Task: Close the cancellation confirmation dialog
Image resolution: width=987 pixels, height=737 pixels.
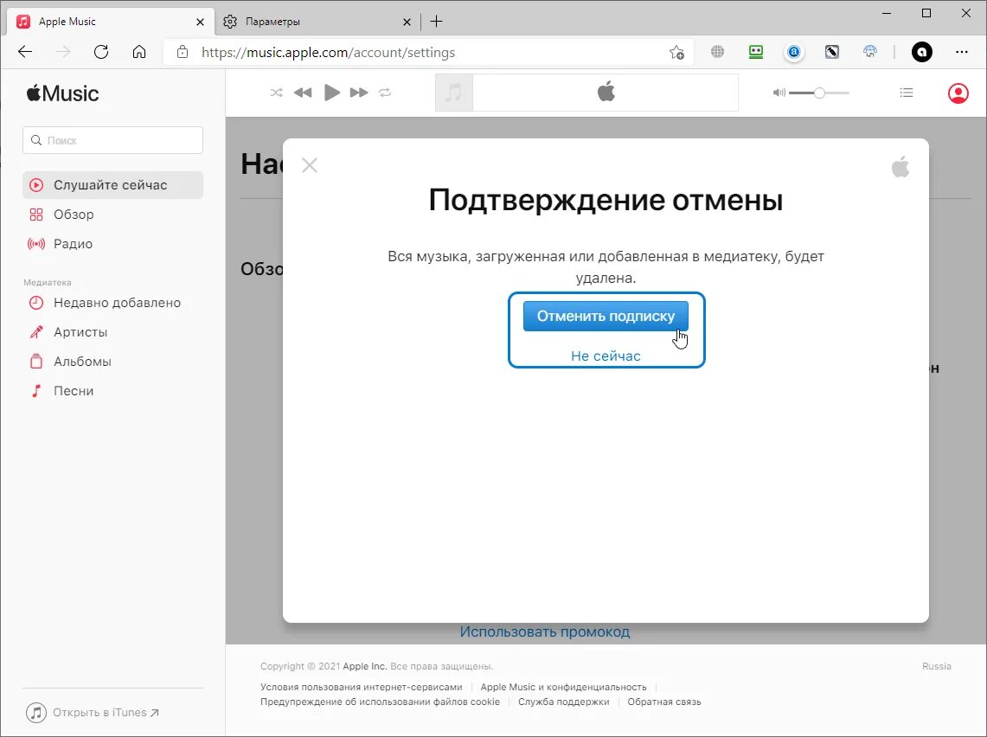Action: pyautogui.click(x=310, y=165)
